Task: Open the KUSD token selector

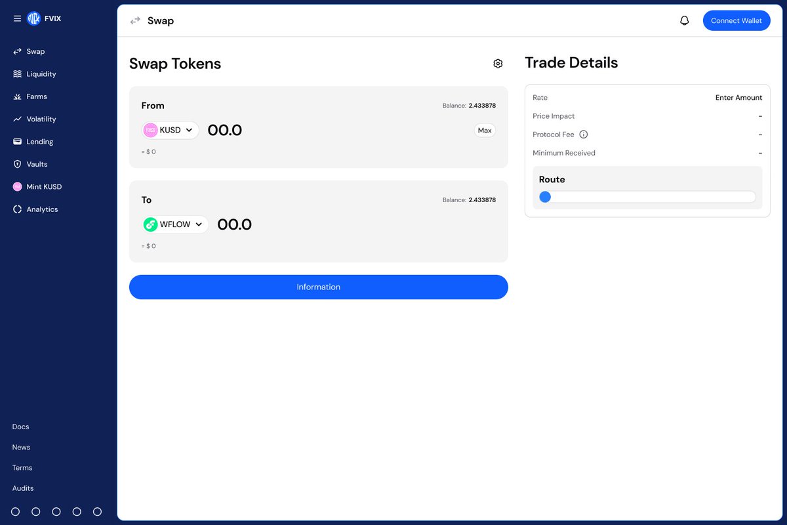Action: click(x=170, y=130)
